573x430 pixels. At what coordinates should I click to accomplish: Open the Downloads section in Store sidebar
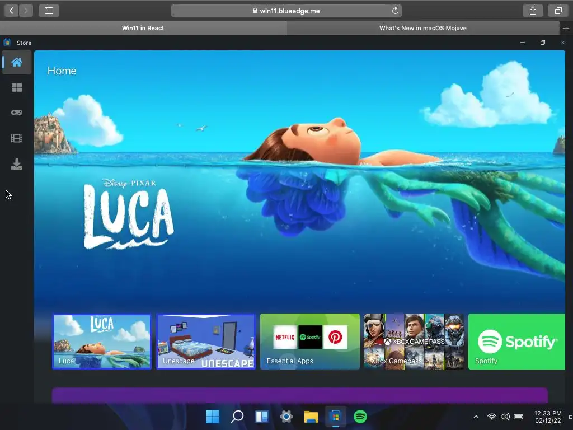(x=16, y=164)
